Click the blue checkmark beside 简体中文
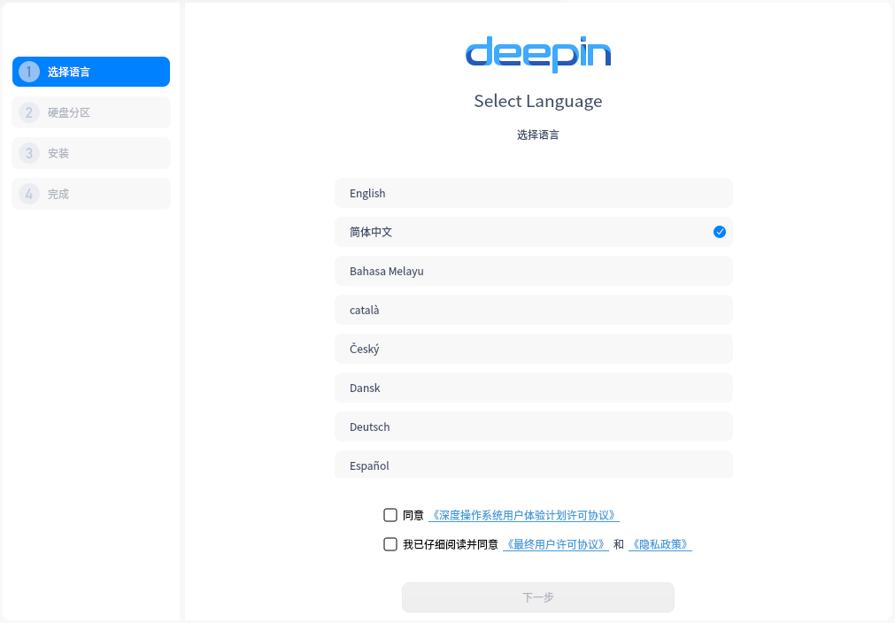Image resolution: width=895 pixels, height=623 pixels. [719, 232]
